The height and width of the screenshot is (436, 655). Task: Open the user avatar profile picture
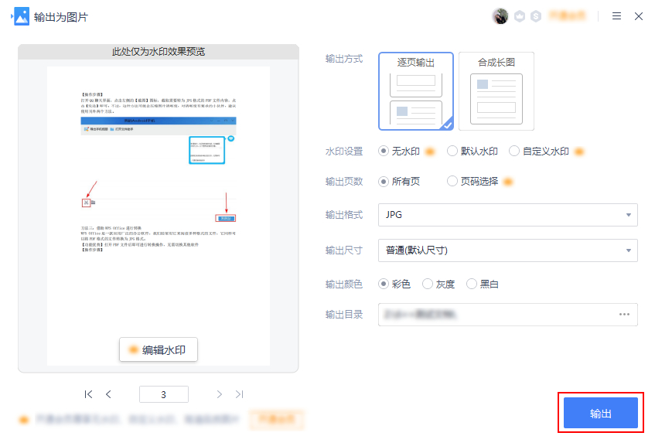(x=500, y=16)
